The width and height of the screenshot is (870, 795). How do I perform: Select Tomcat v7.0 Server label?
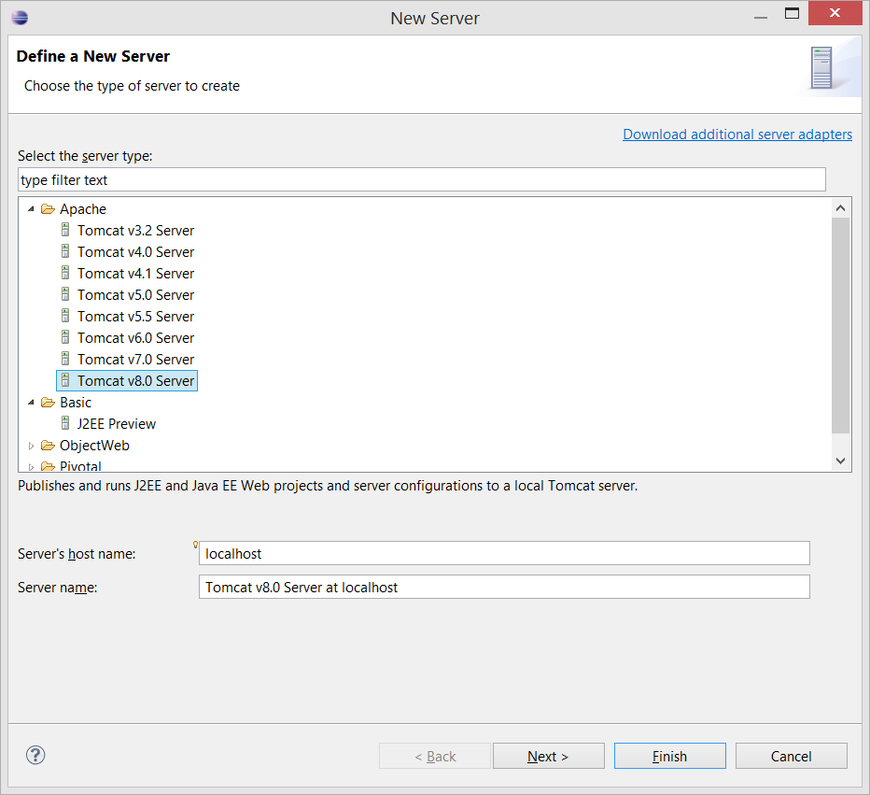tap(136, 359)
